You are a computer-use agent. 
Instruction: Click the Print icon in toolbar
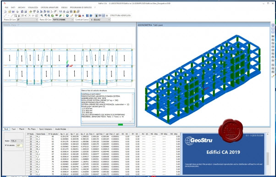click(17, 11)
